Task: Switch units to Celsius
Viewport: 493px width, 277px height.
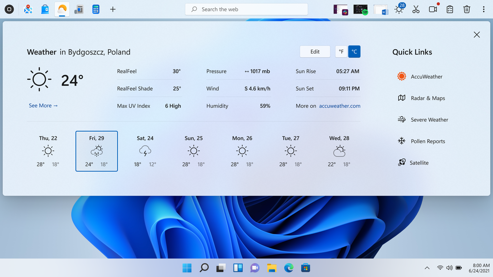Action: tap(354, 52)
